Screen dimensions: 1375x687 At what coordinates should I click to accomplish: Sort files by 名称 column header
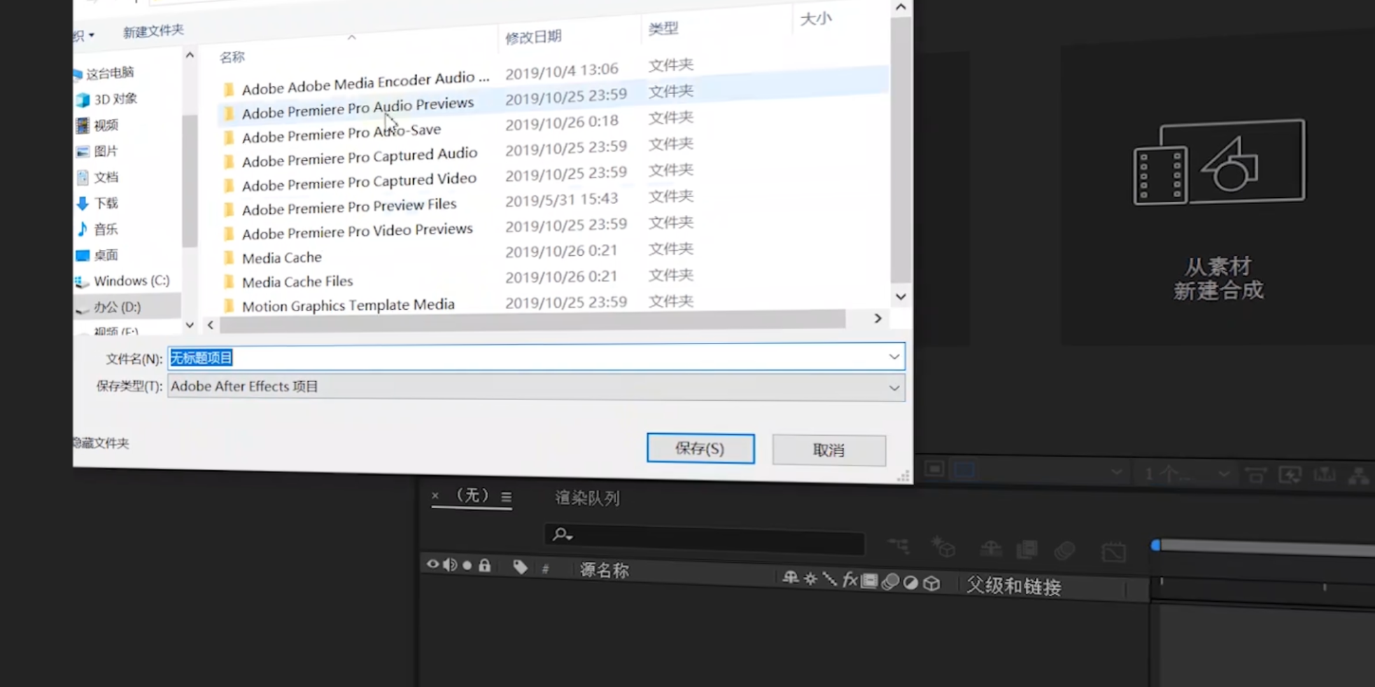tap(232, 57)
